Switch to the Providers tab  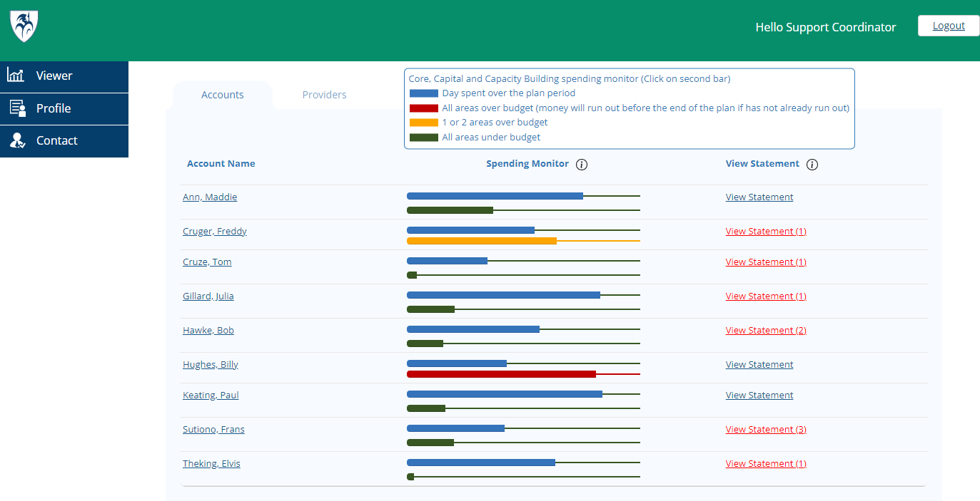tap(324, 95)
